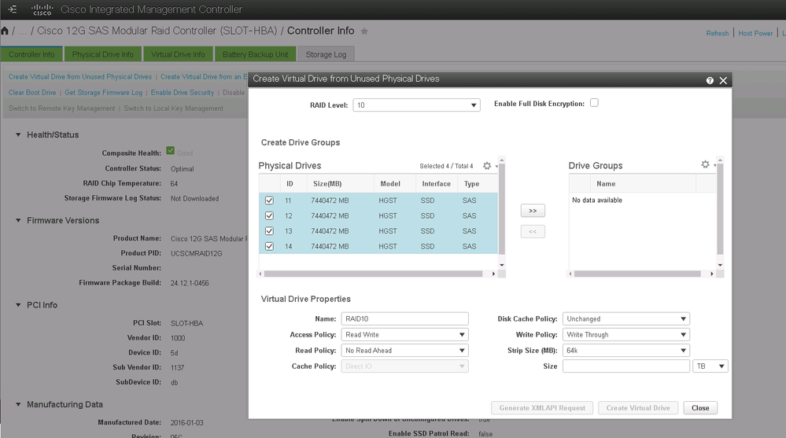
Task: Open dialog help question-mark icon
Action: coord(710,80)
